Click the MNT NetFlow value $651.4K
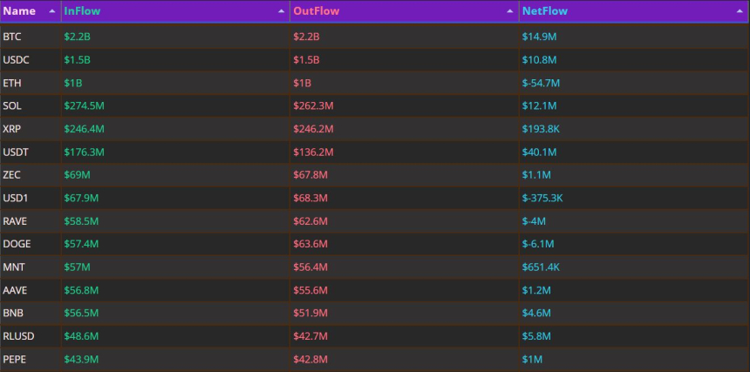This screenshot has width=750, height=372. click(542, 267)
